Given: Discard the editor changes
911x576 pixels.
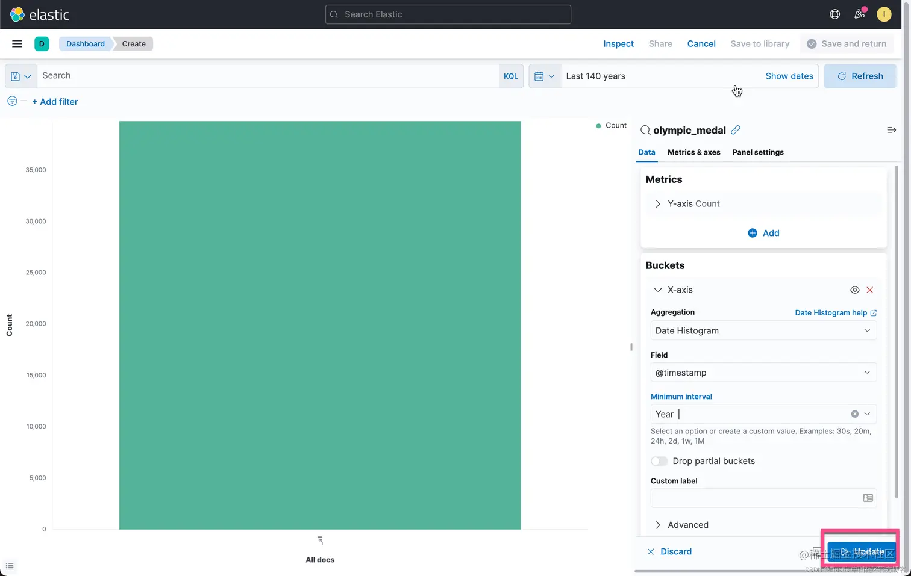Looking at the screenshot, I should click(x=669, y=551).
